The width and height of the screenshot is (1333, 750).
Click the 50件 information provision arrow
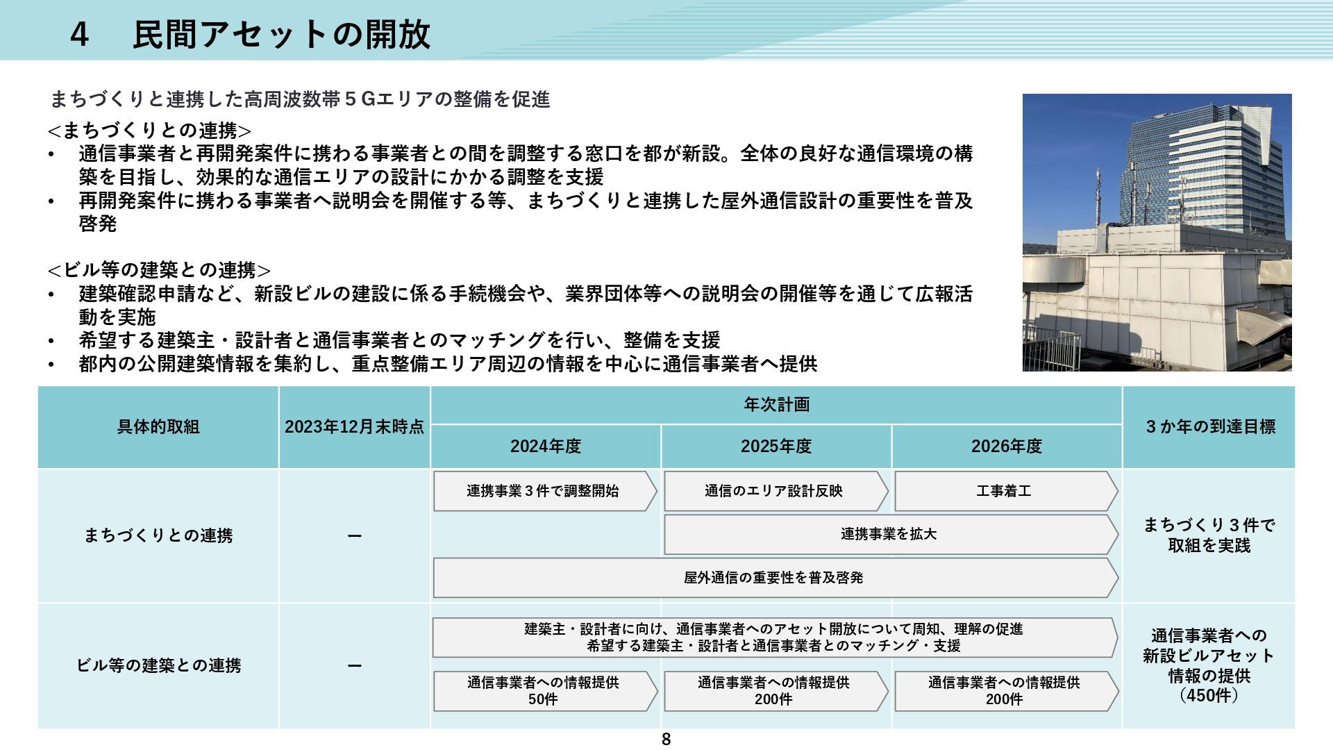pyautogui.click(x=543, y=691)
